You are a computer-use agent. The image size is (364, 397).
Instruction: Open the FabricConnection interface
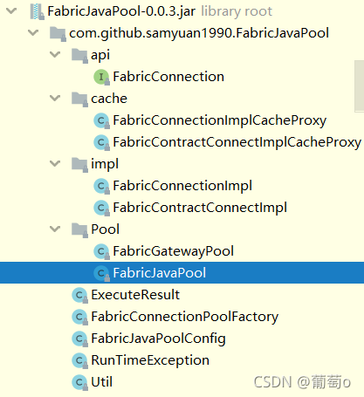point(168,77)
